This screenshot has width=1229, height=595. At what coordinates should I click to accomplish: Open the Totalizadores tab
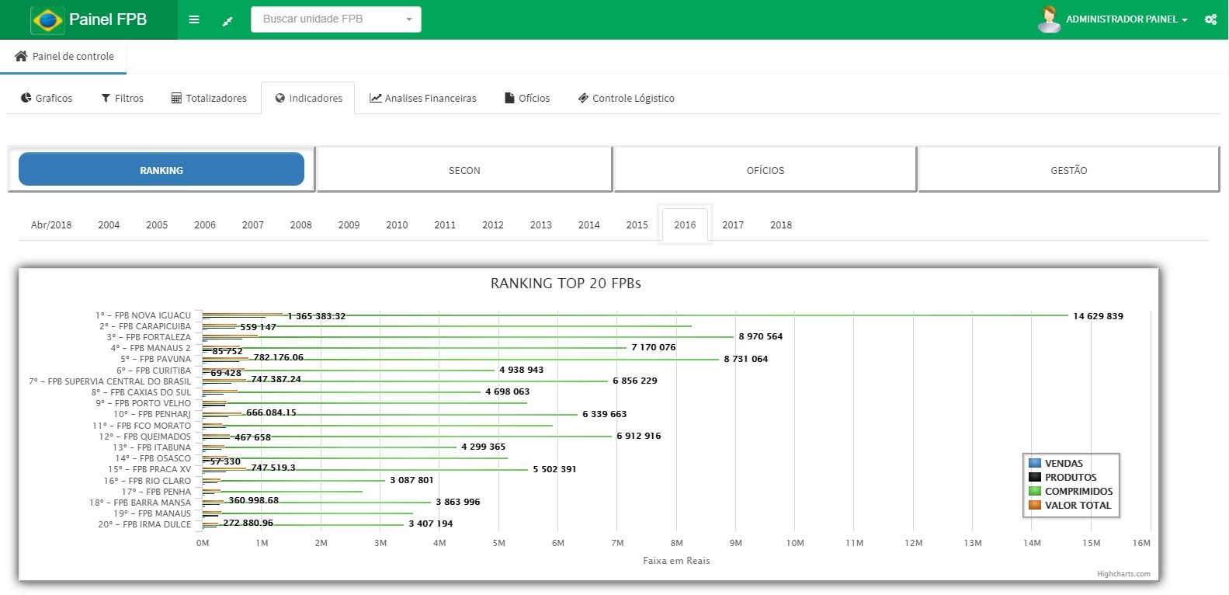(x=209, y=98)
